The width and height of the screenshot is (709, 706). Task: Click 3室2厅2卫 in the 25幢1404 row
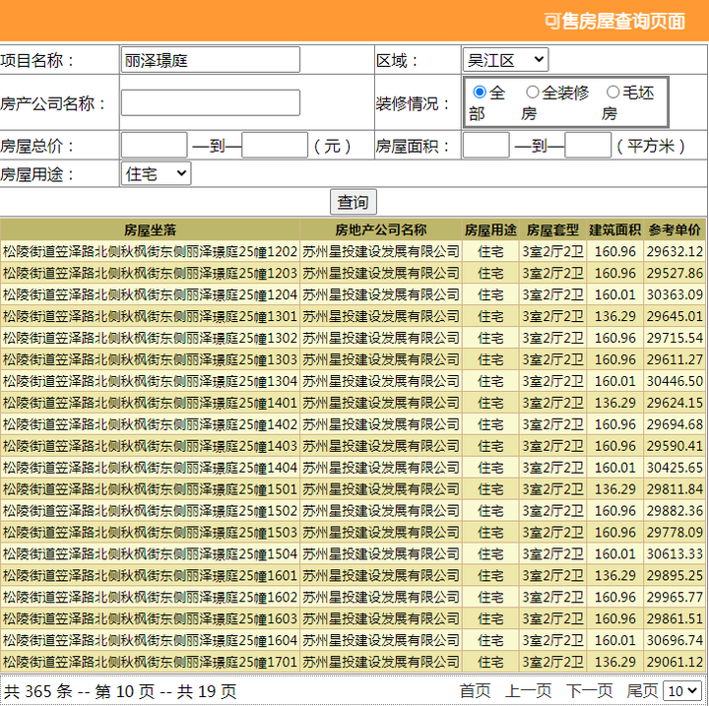(x=552, y=468)
